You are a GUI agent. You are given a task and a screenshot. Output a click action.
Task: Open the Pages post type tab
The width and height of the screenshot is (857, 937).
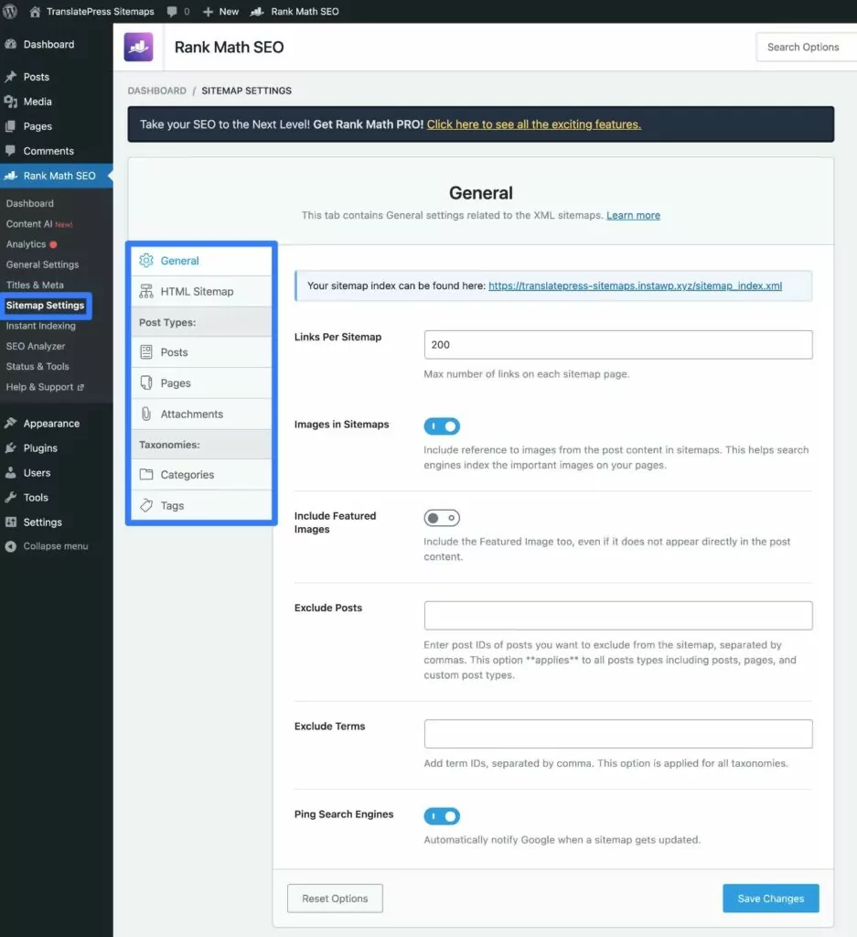[202, 383]
